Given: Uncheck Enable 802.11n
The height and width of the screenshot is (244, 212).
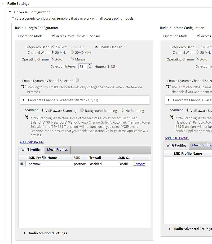Looking at the screenshot, I should coord(96,47).
